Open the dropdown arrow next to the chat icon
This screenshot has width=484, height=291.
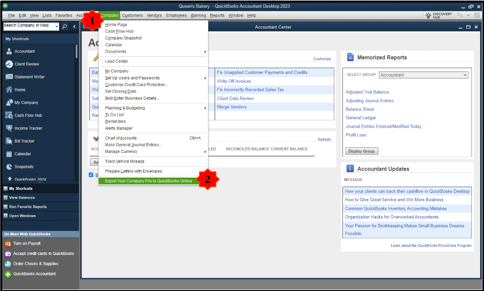[468, 15]
